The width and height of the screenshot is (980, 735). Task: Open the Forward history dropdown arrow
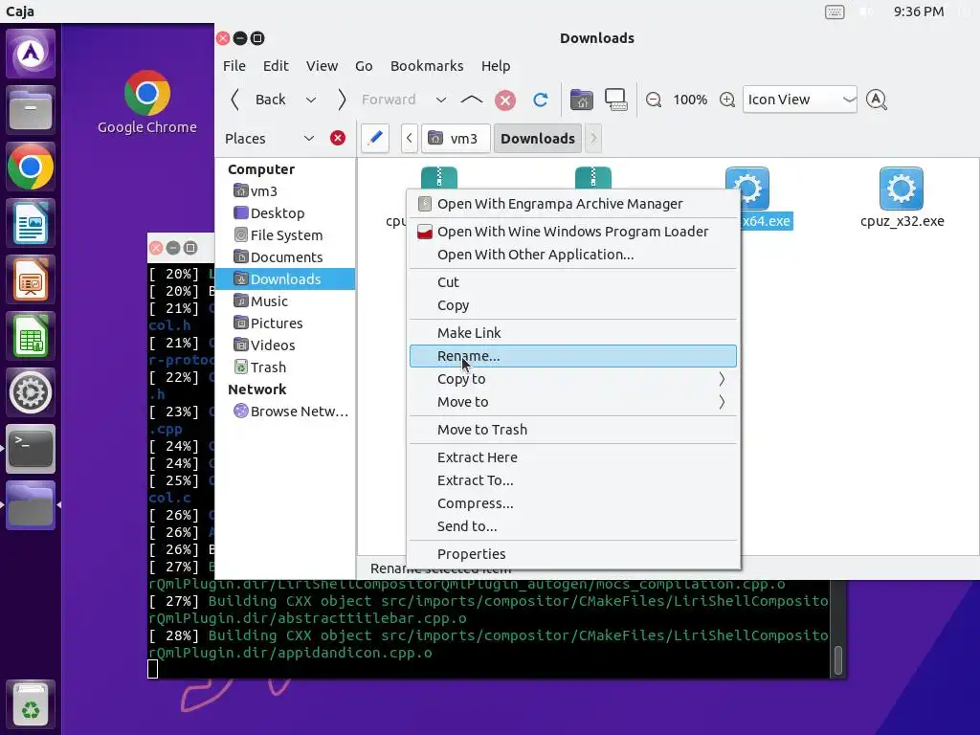point(440,100)
